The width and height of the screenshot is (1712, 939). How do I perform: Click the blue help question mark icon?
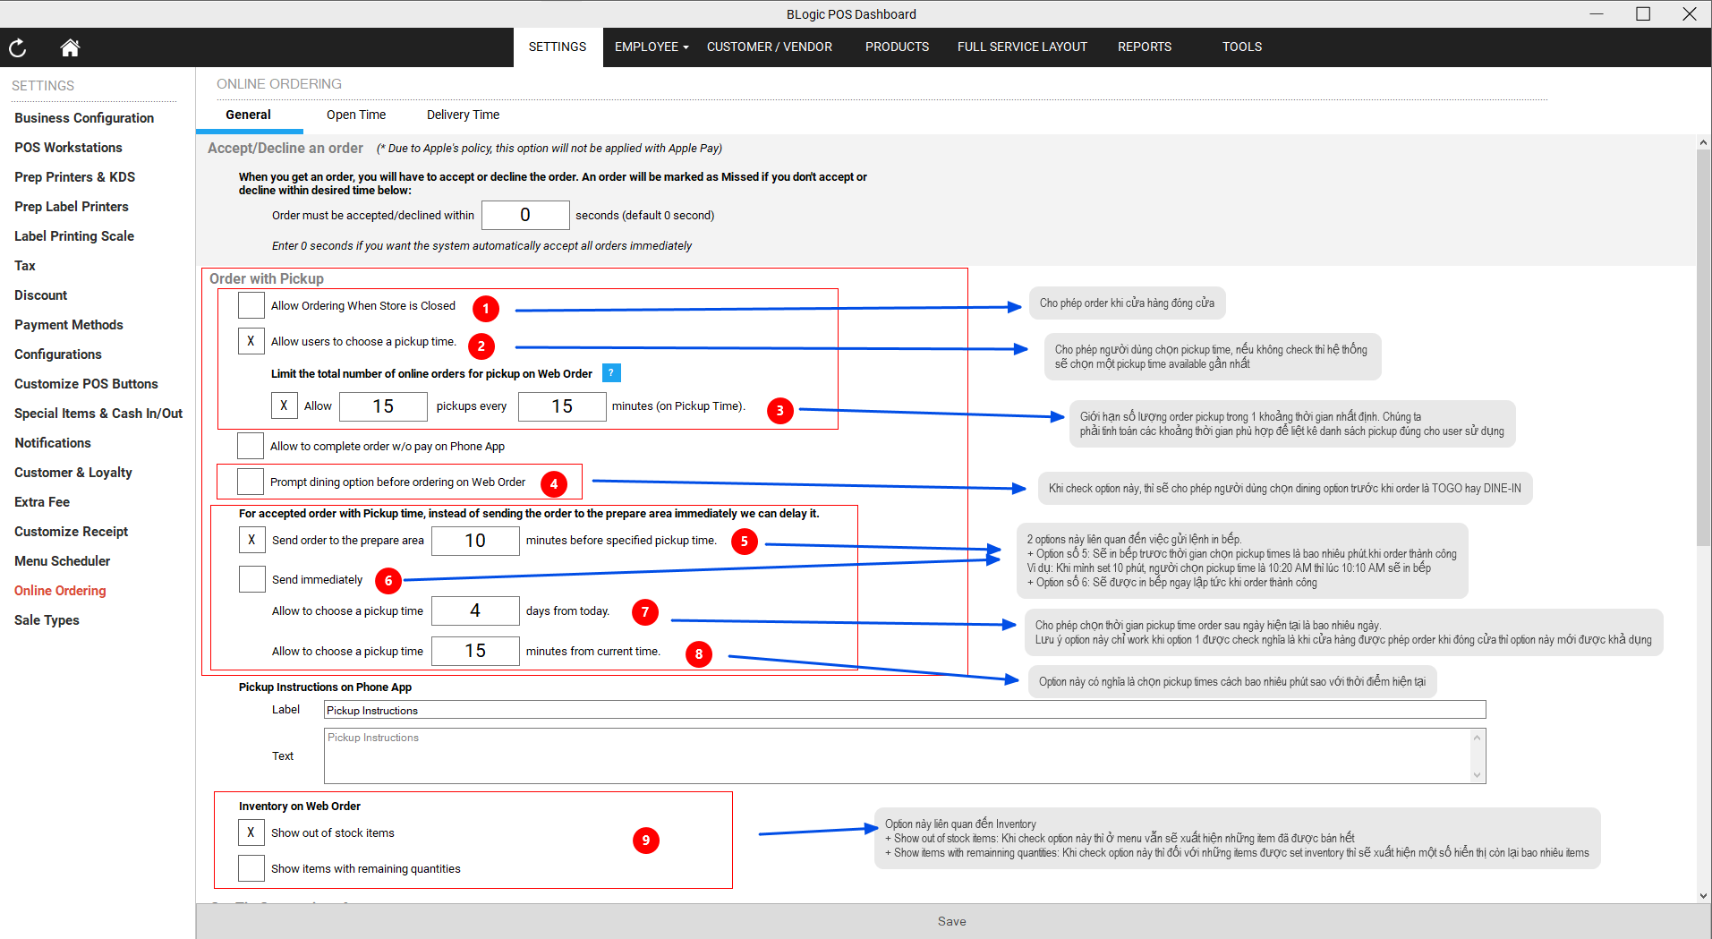point(611,373)
